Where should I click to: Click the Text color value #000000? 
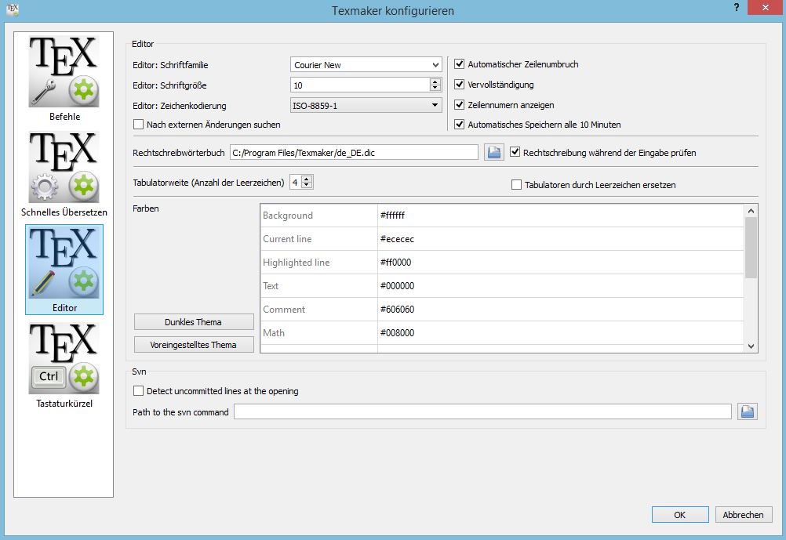point(560,286)
